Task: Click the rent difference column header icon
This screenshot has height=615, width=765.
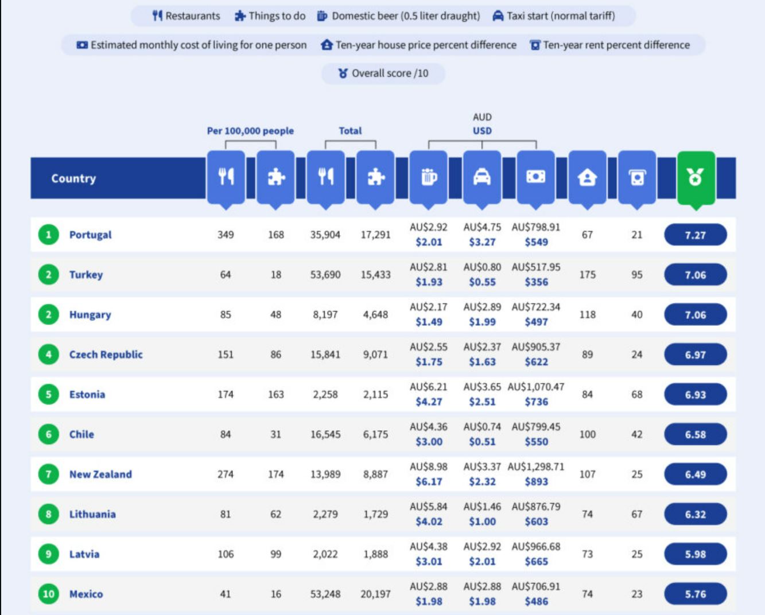Action: [637, 178]
